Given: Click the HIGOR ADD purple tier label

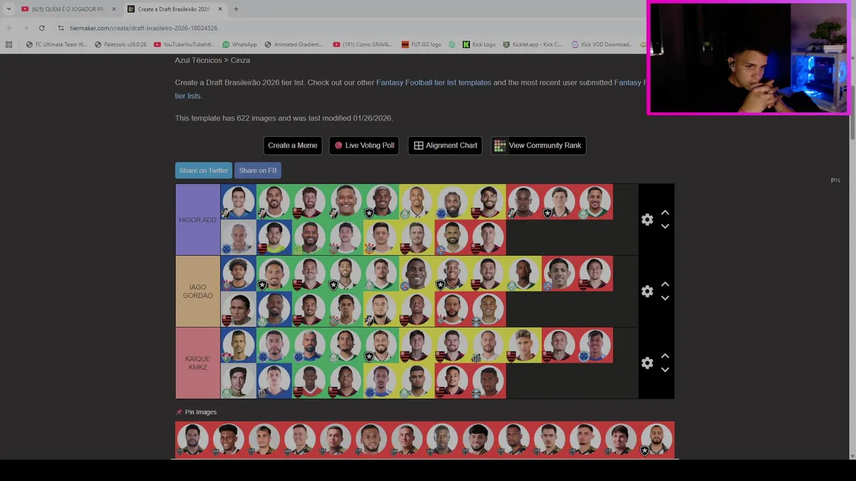Looking at the screenshot, I should click(x=198, y=220).
